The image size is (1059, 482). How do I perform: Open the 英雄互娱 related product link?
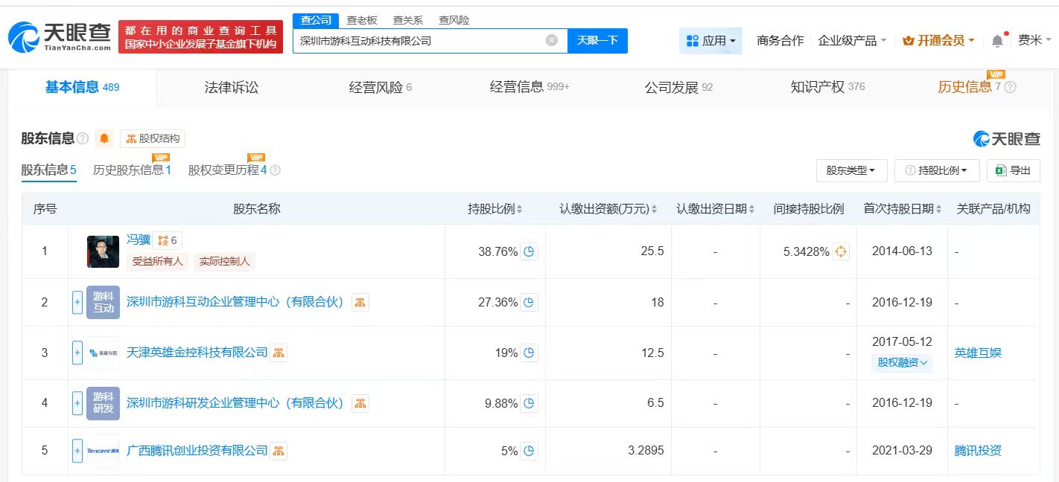[x=978, y=353]
